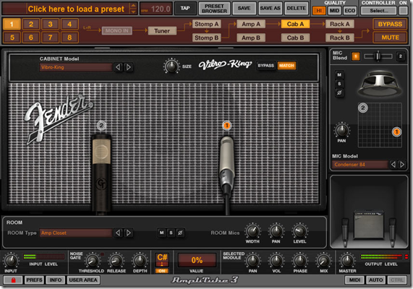Click SAVE AS button
This screenshot has height=289, width=413.
(270, 9)
